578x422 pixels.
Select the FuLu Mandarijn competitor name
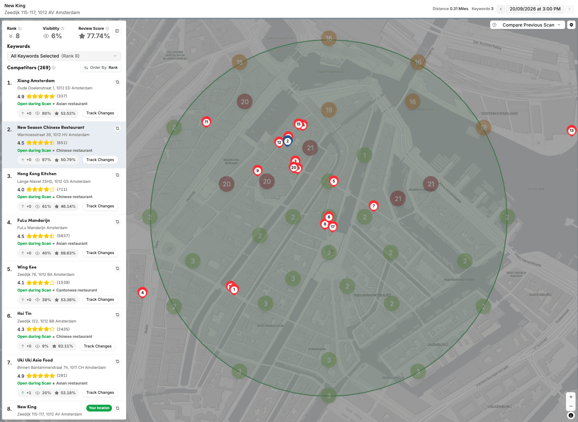(33, 221)
